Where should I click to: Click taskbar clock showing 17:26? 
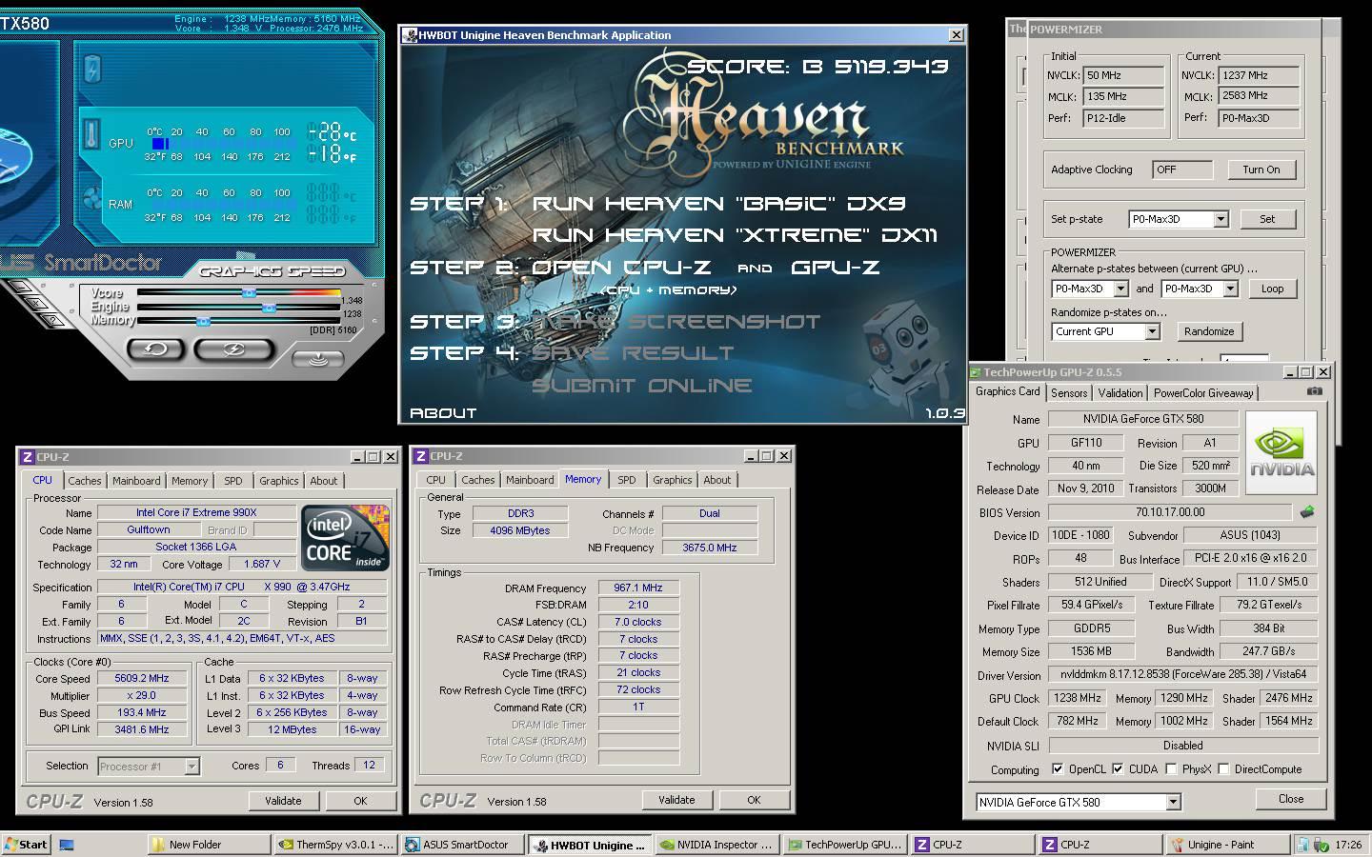[1348, 845]
